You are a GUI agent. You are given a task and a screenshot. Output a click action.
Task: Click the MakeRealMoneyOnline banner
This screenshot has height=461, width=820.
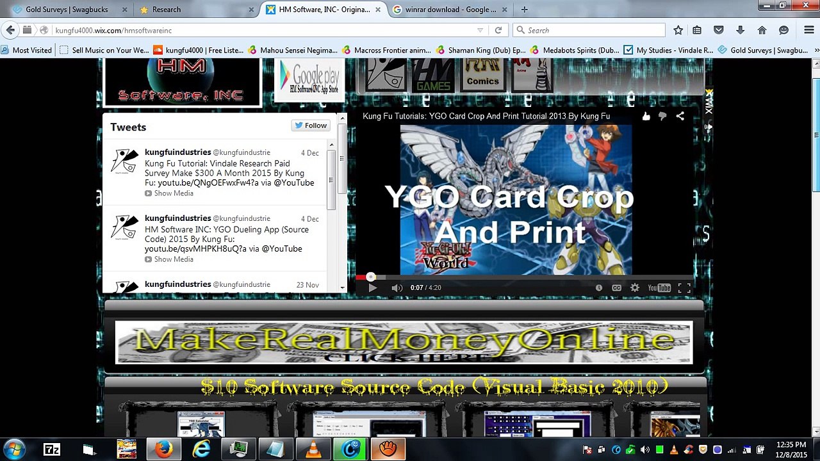(x=404, y=343)
